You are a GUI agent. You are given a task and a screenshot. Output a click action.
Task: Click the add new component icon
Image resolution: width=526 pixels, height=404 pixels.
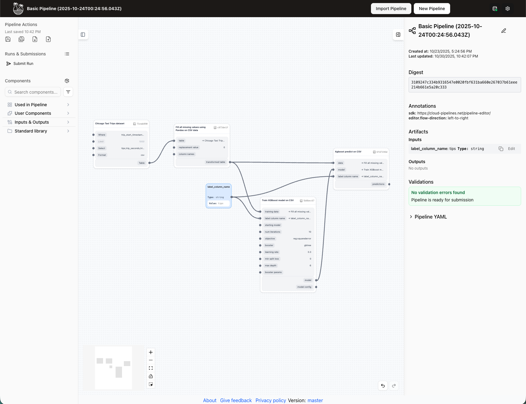[x=67, y=81]
